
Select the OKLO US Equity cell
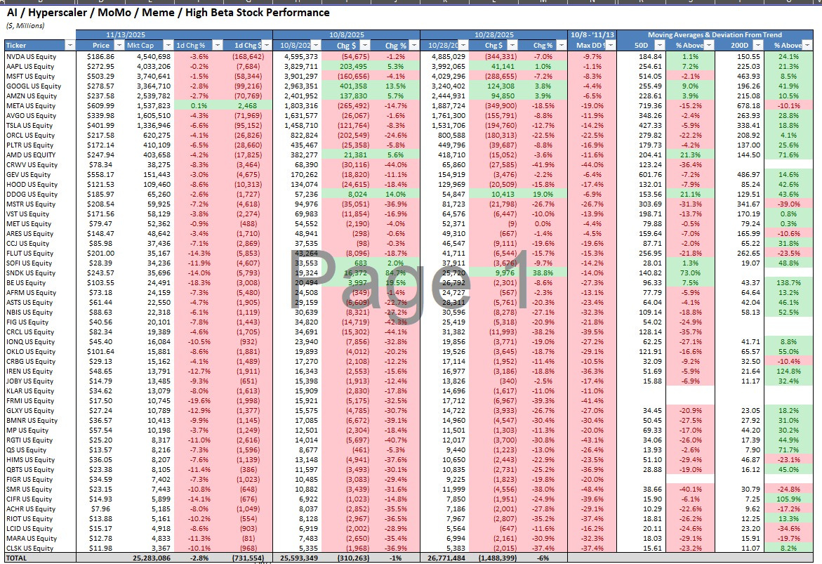pos(41,351)
